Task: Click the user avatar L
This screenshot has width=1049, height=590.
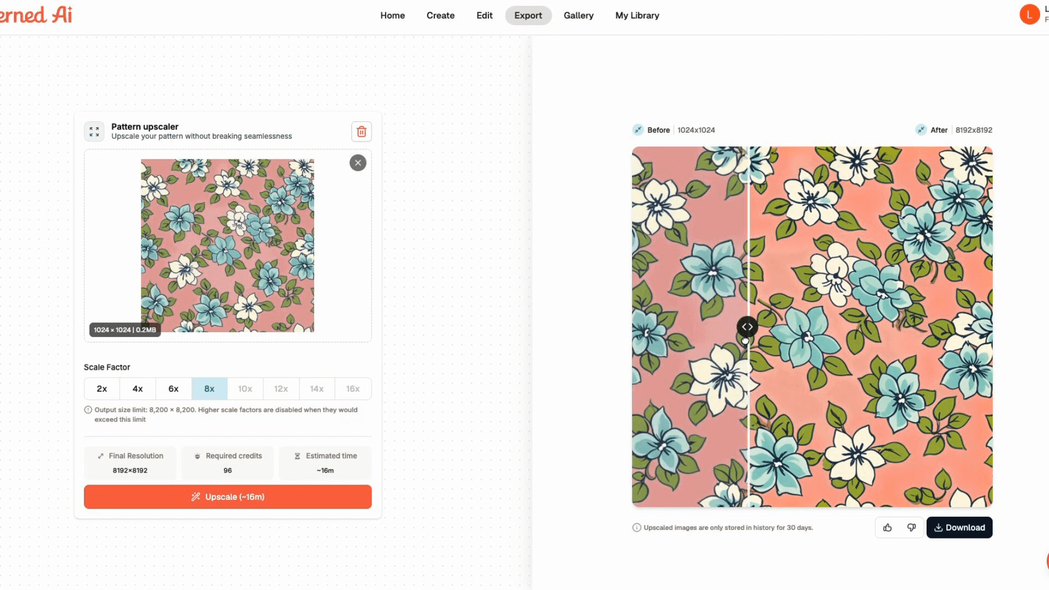Action: pos(1029,15)
